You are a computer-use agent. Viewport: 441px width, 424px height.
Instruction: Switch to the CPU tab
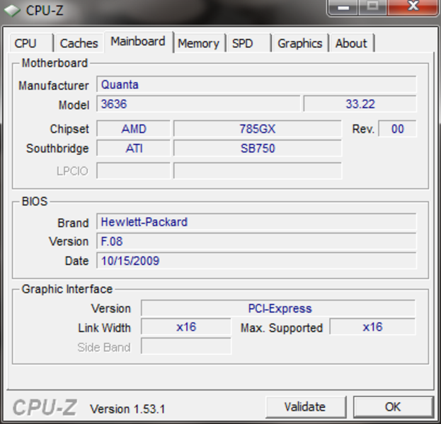31,43
